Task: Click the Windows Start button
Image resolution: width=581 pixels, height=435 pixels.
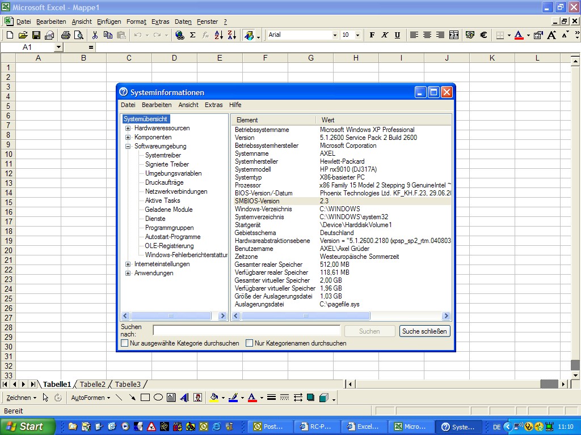Action: [27, 427]
